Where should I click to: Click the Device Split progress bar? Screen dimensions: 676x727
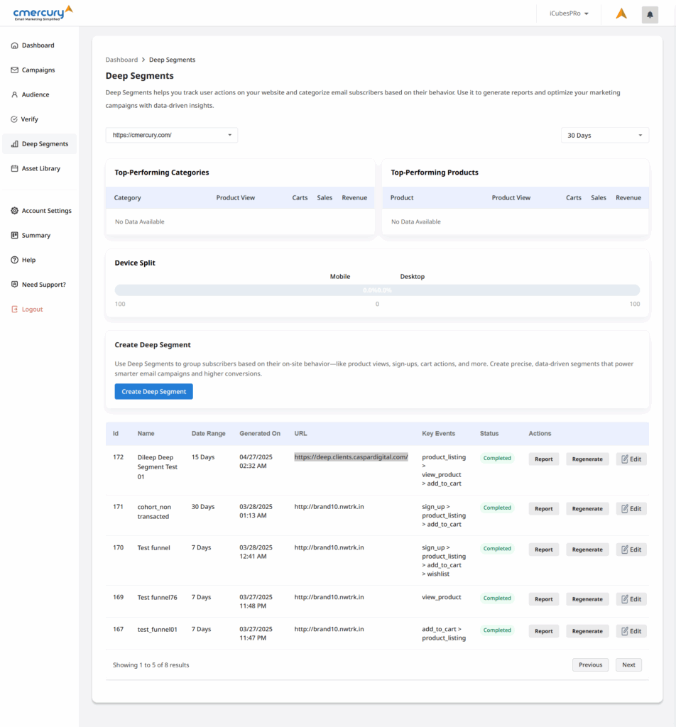point(377,290)
